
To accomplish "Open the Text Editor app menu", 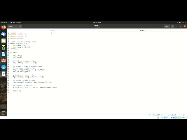I will click(16, 22).
